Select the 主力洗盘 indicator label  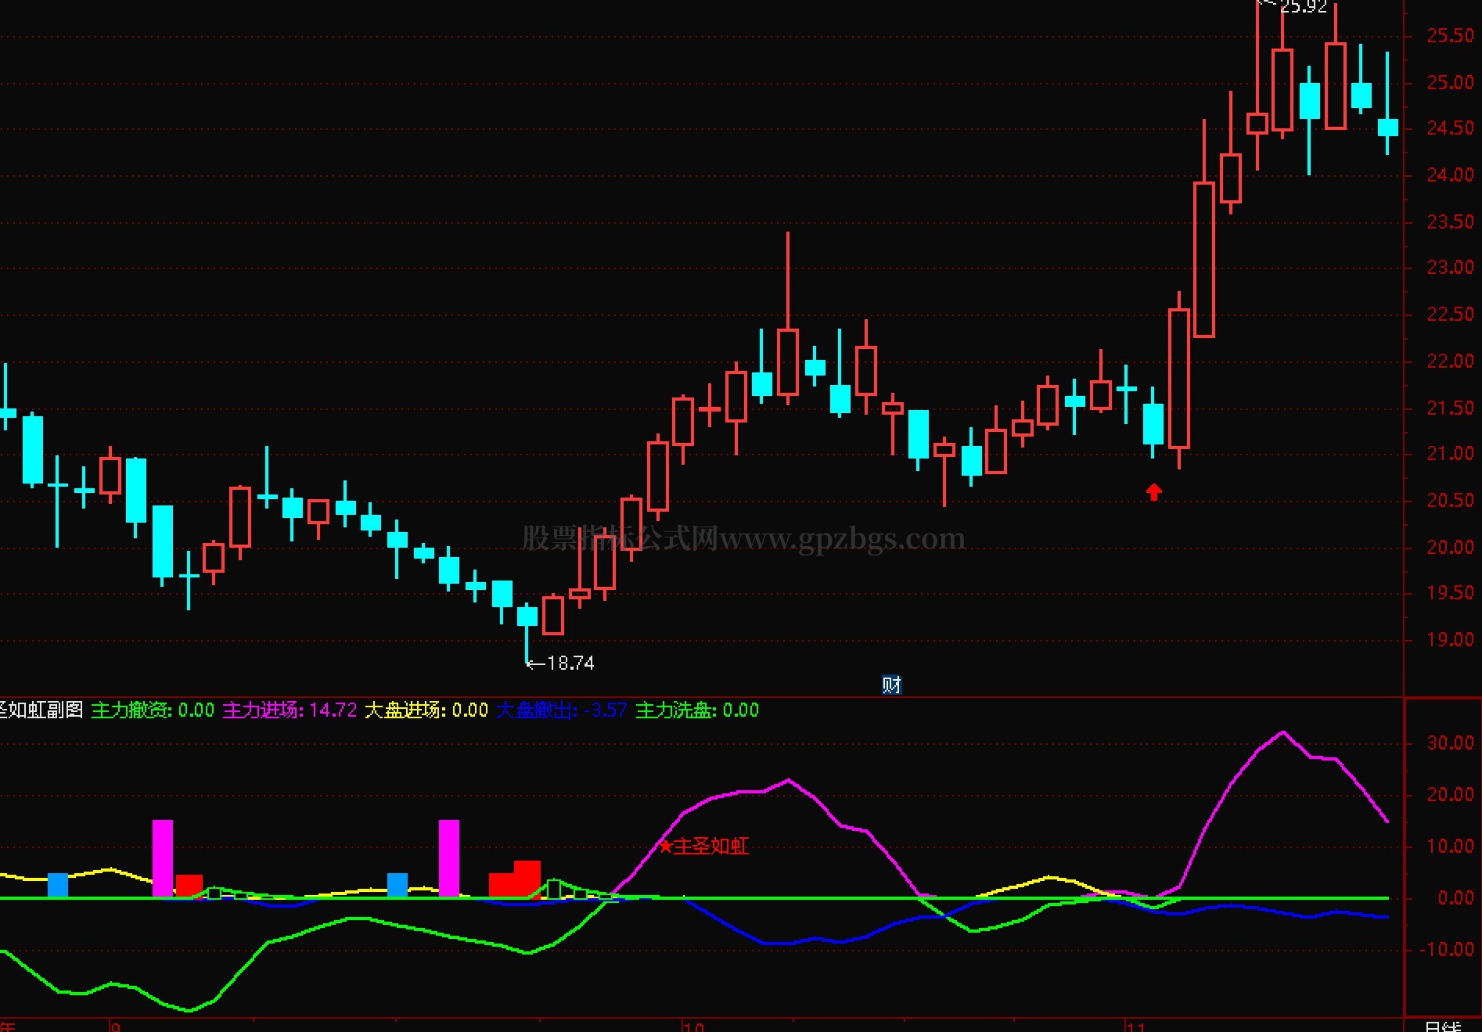[696, 710]
